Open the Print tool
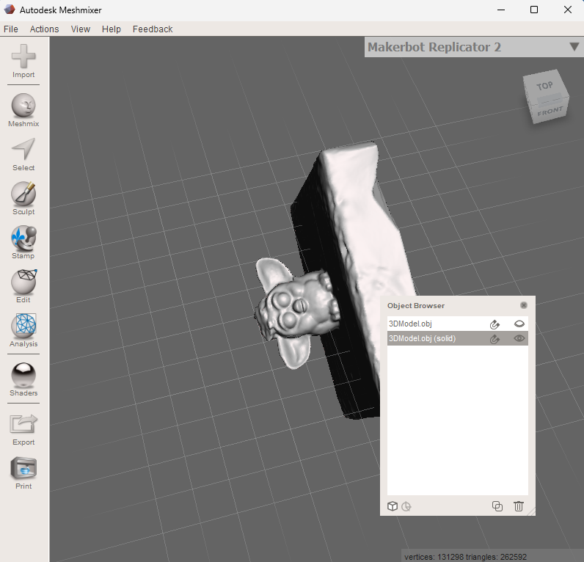The image size is (584, 562). (23, 473)
